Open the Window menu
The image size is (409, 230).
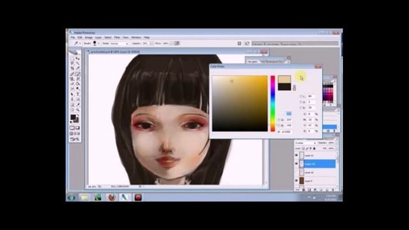click(136, 38)
